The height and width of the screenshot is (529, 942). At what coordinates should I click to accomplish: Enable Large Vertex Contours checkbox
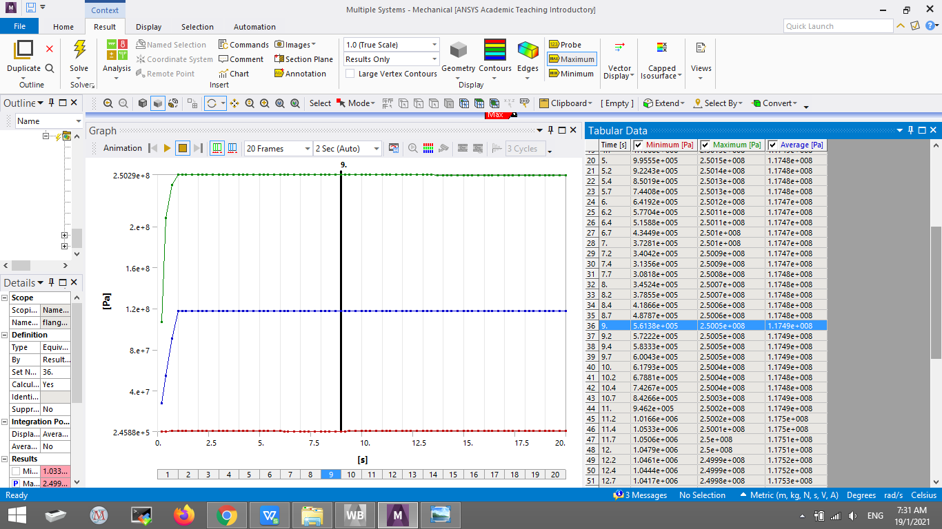click(350, 74)
